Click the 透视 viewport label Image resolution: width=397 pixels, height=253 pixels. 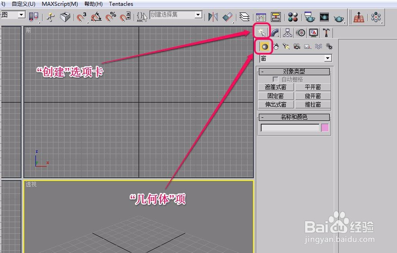[x=31, y=184]
